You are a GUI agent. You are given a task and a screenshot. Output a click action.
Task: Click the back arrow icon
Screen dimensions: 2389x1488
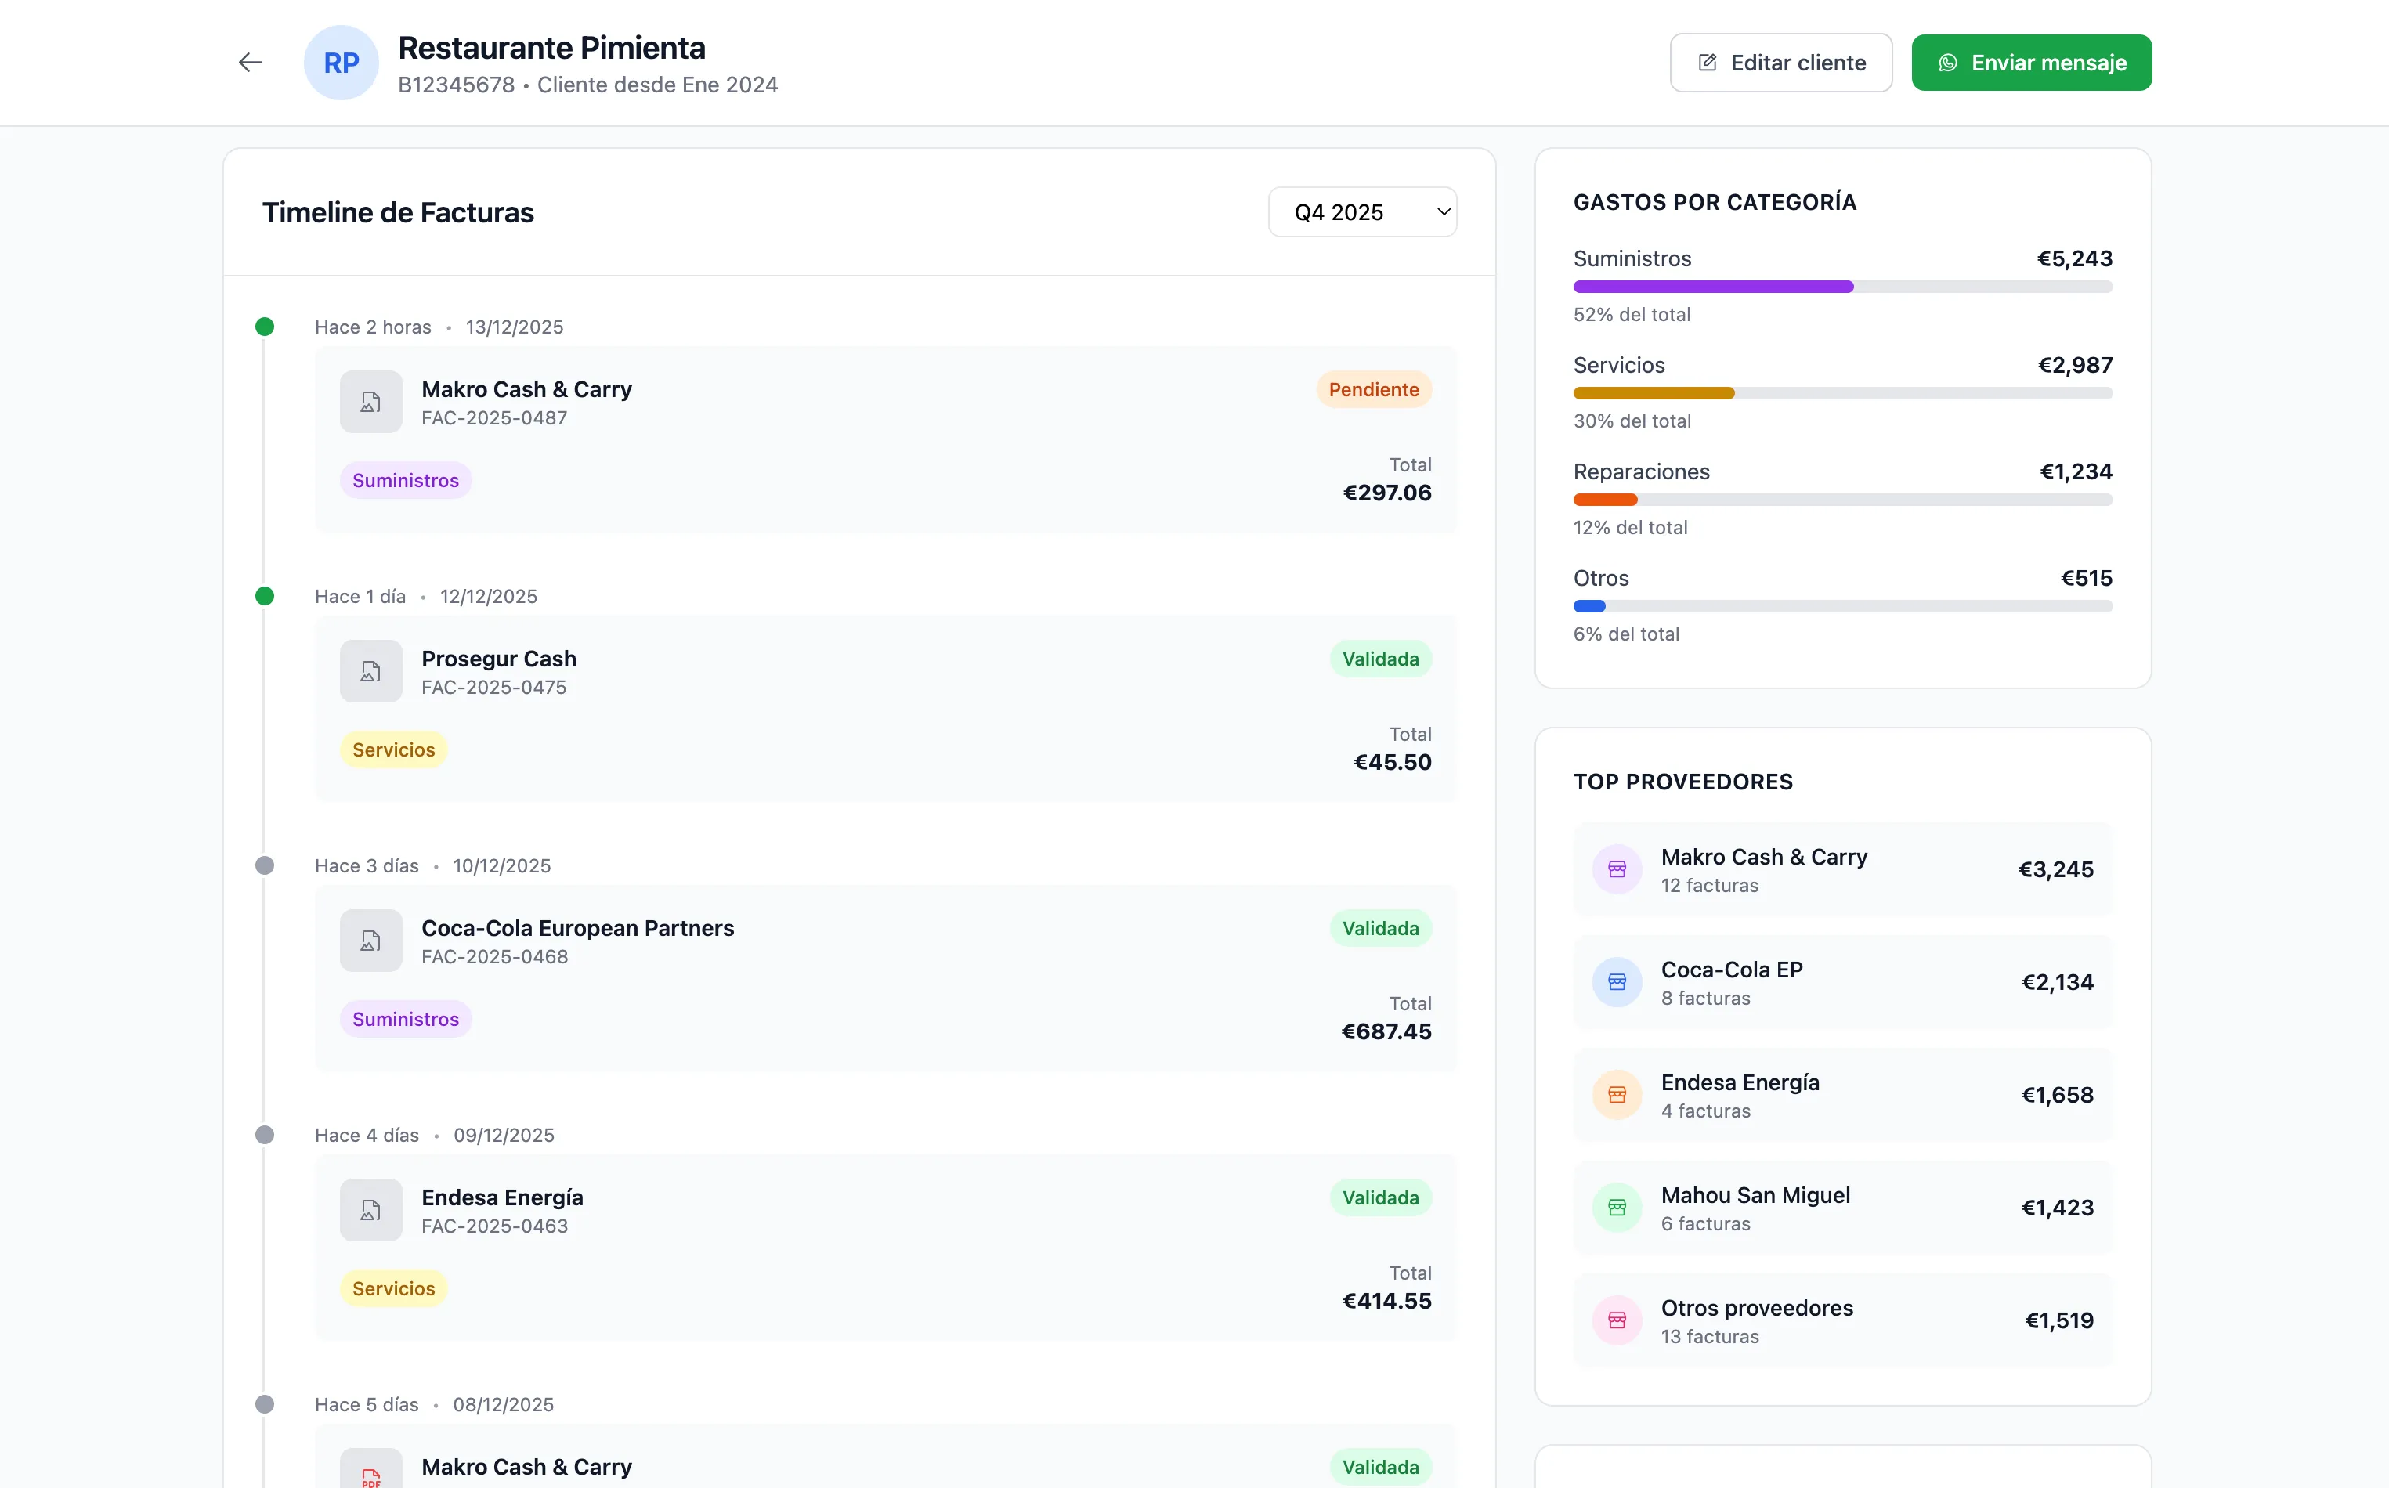(250, 63)
